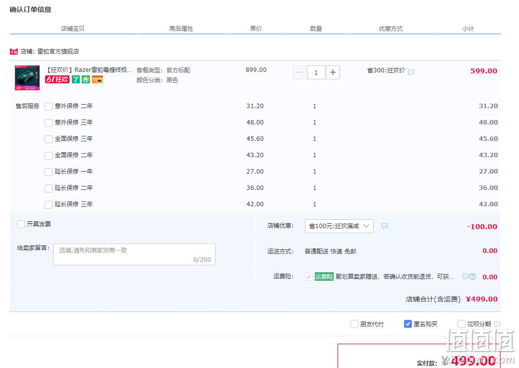This screenshot has width=519, height=368.
Task: Click the green 运费险 tag
Action: [x=324, y=277]
